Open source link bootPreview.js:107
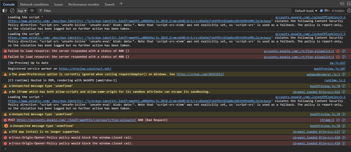 (330, 69)
